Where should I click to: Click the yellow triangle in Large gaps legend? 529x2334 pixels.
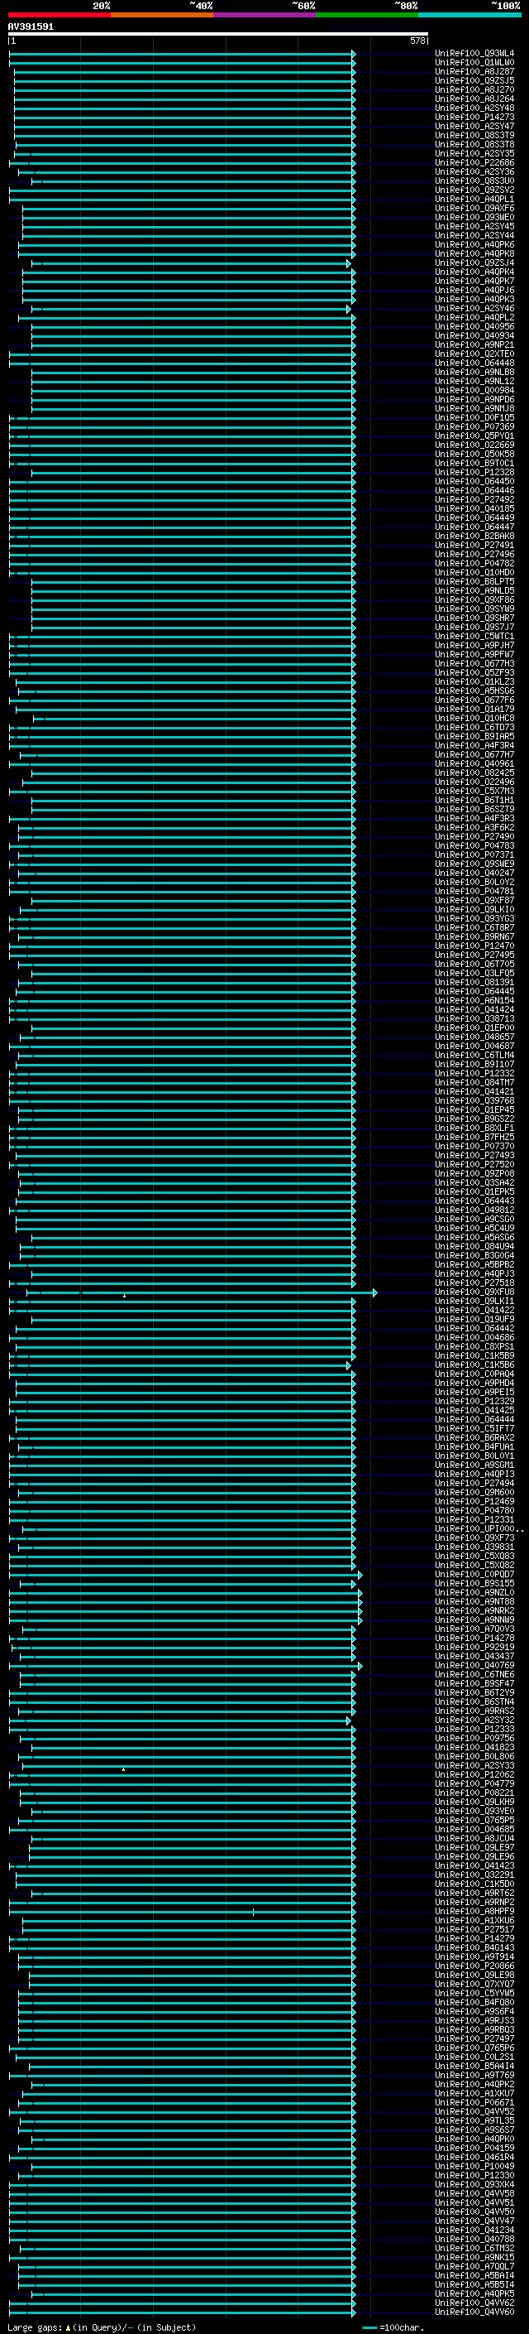(x=68, y=2327)
